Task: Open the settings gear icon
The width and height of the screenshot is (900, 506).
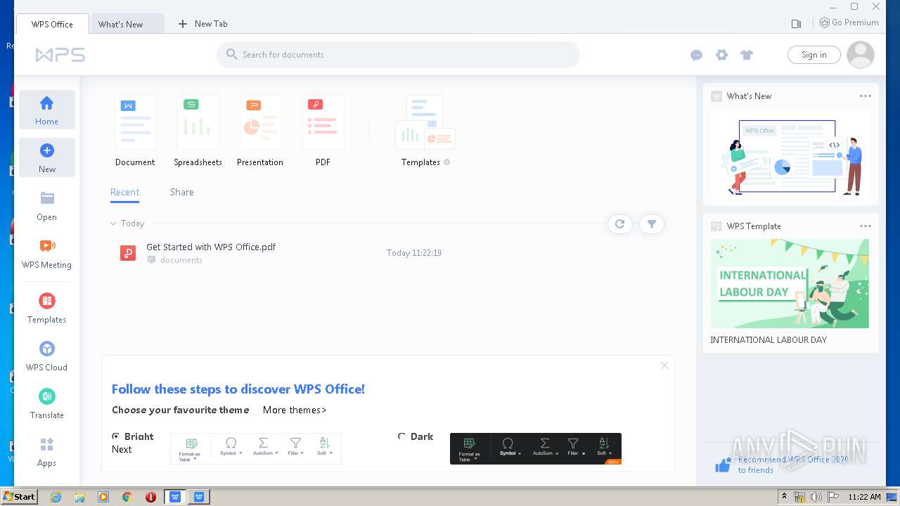Action: (721, 55)
